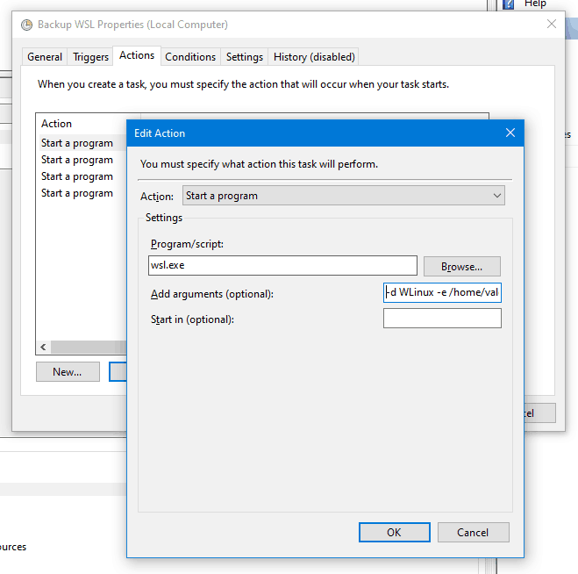578x574 pixels.
Task: Open the History (disabled) tab
Action: point(314,57)
